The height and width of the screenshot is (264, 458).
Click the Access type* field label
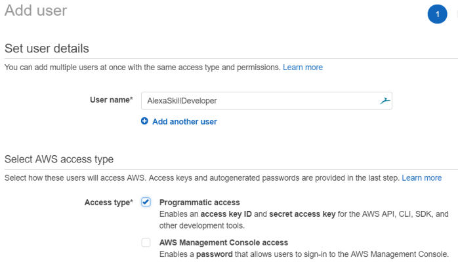pyautogui.click(x=108, y=202)
